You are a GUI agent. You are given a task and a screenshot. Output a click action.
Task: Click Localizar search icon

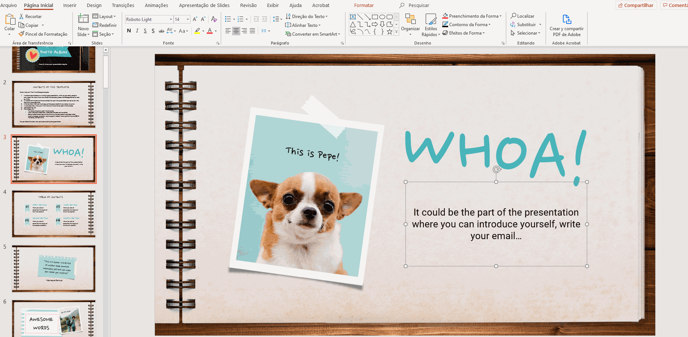513,16
